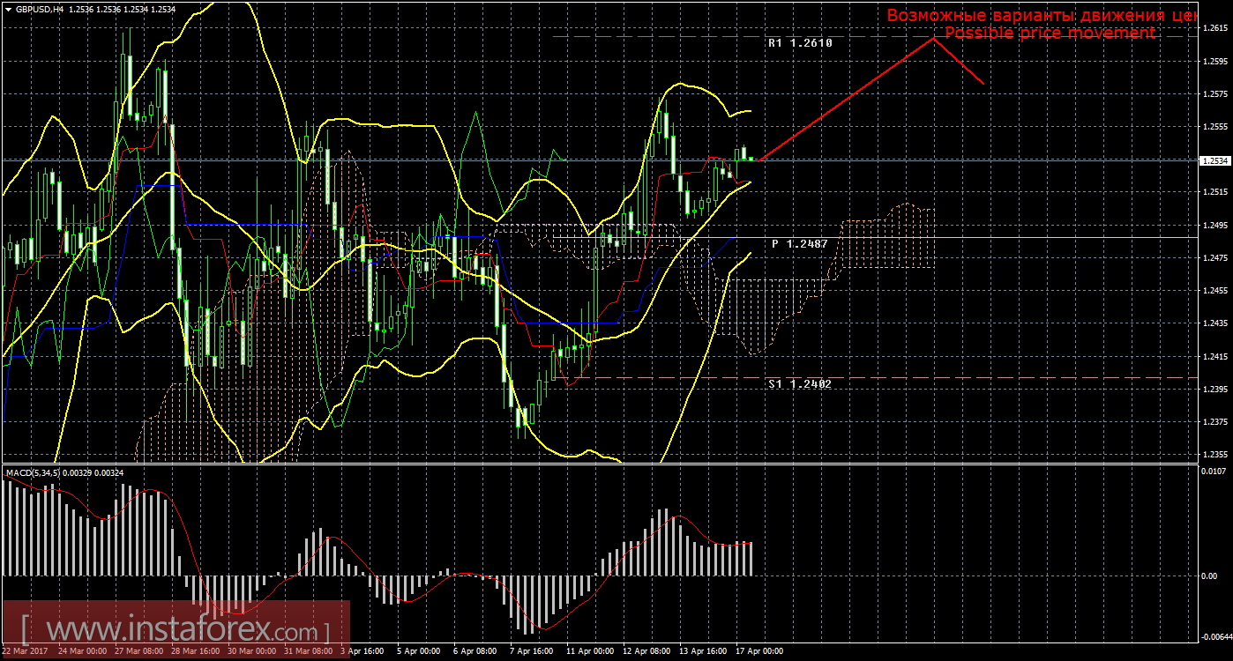Click the 1.2375 price axis label

click(x=1215, y=421)
